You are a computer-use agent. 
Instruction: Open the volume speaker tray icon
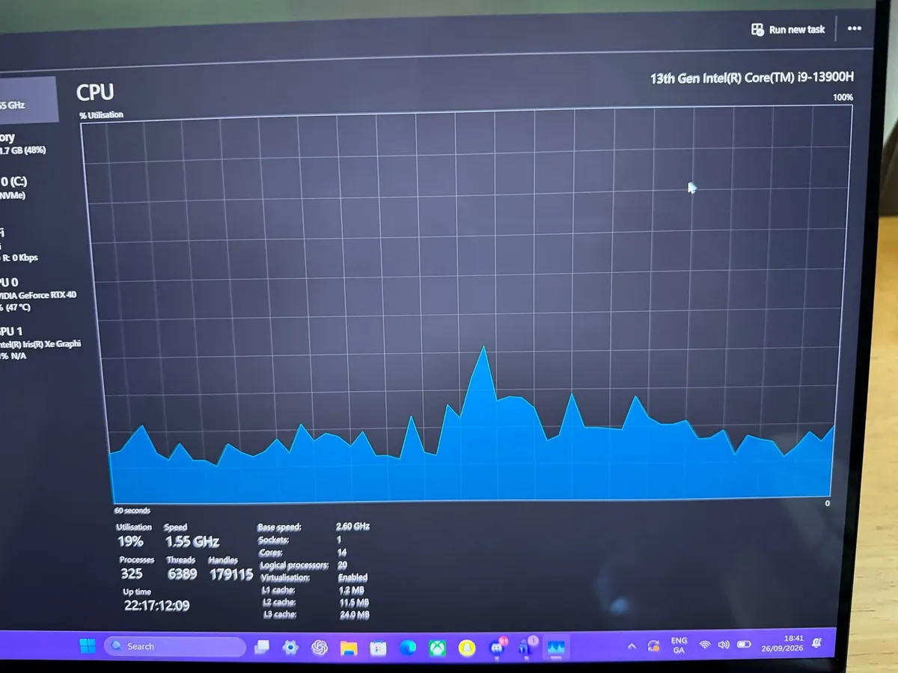[724, 645]
